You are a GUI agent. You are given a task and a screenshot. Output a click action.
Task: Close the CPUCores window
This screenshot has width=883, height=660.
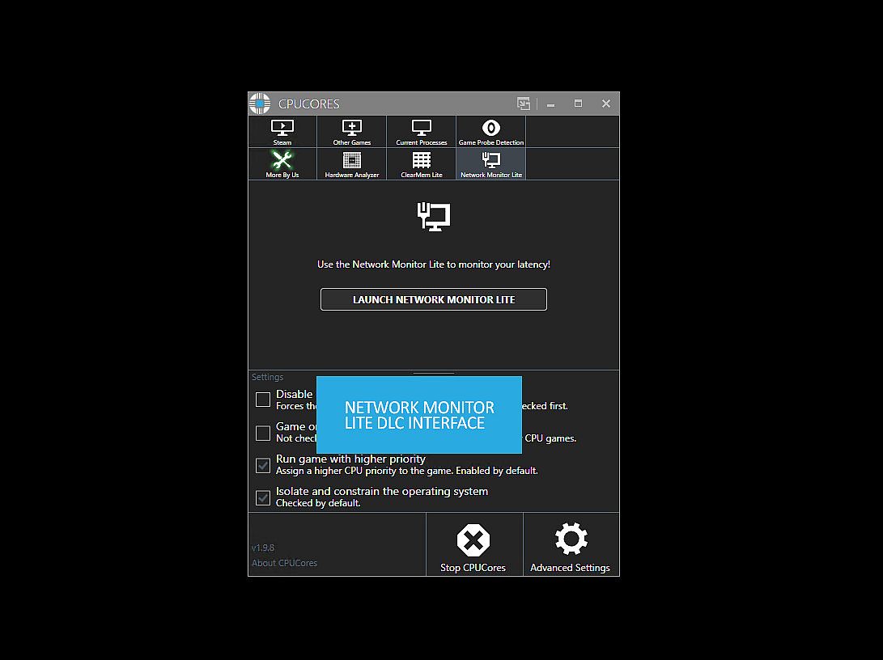[606, 104]
